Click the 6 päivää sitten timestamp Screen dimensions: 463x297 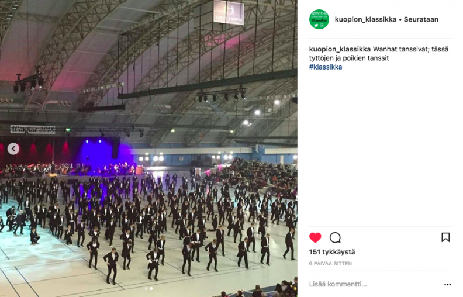pyautogui.click(x=330, y=263)
